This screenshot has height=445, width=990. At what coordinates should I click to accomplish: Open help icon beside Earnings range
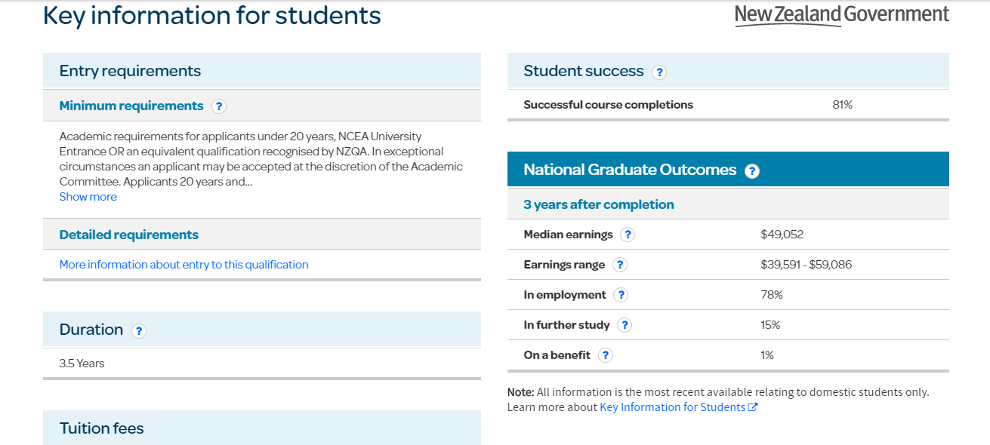(620, 265)
